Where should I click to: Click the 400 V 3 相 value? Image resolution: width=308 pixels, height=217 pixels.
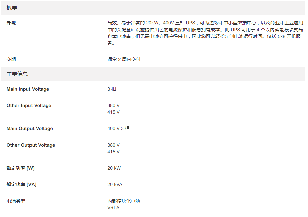point(118,128)
